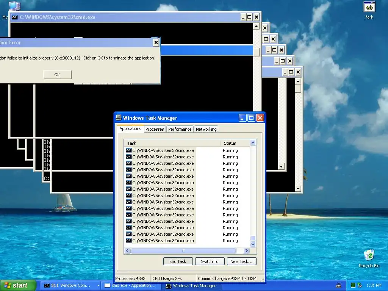Click the task list vertical scrollbar thumb

click(253, 238)
